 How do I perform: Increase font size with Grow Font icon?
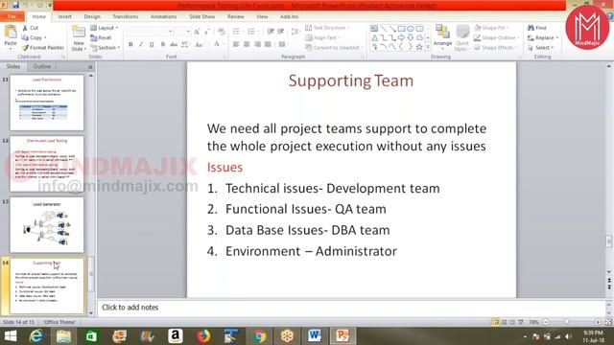pos(197,32)
